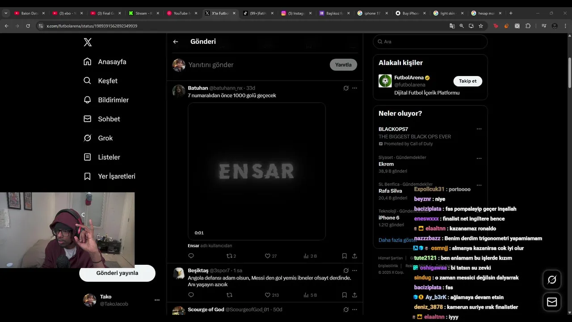572x322 pixels.
Task: Reply to Beşiktaş post
Action: (191, 295)
